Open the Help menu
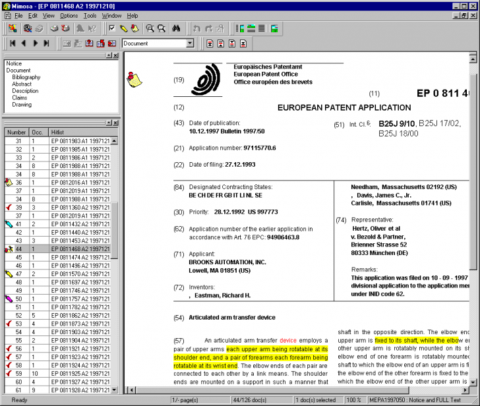This screenshot has height=406, width=480. 133,16
